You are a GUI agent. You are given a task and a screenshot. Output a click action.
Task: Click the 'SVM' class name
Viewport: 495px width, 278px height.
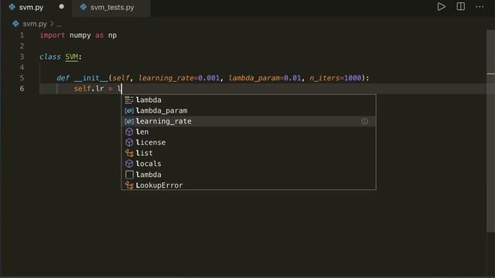point(72,56)
